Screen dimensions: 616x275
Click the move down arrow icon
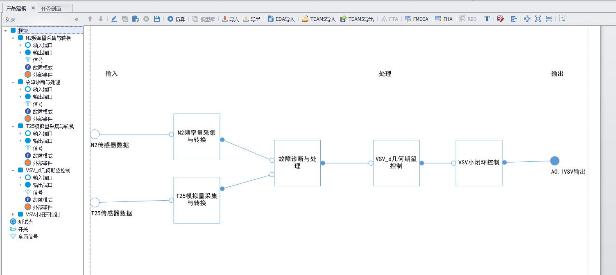(x=101, y=19)
